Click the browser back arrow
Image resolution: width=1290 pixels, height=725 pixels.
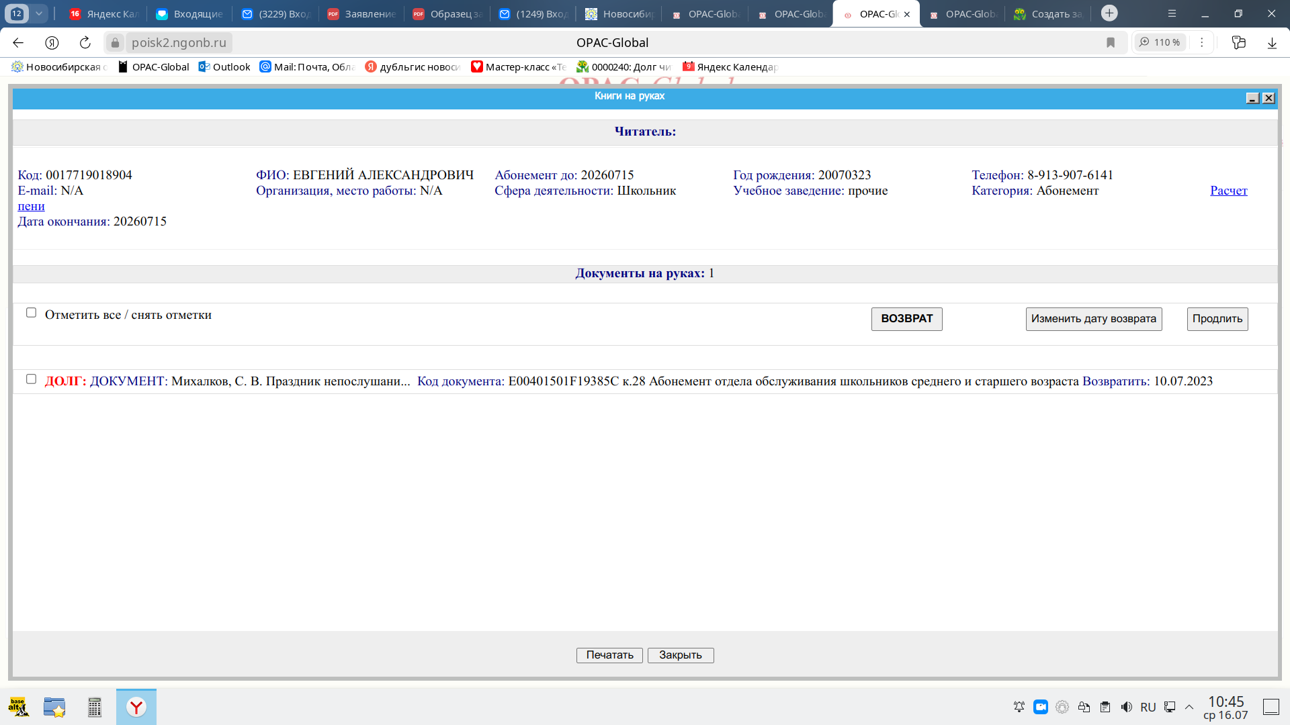18,42
